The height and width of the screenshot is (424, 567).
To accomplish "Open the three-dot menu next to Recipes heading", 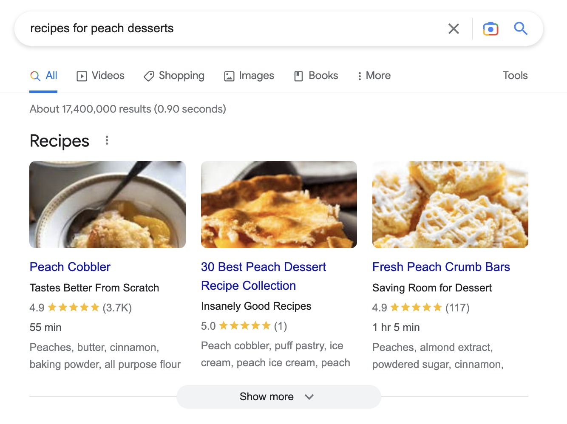I will click(x=107, y=140).
